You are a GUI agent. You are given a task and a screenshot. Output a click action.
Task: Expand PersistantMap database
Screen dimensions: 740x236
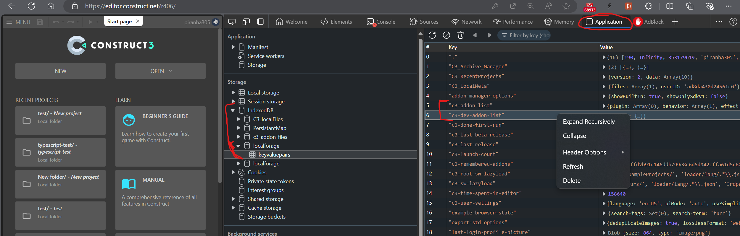(x=238, y=128)
